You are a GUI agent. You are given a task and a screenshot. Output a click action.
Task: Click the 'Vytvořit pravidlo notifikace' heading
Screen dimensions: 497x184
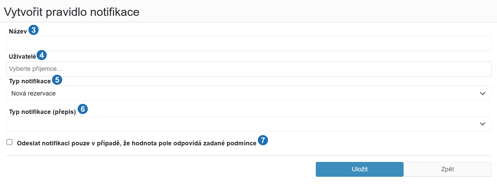(72, 12)
